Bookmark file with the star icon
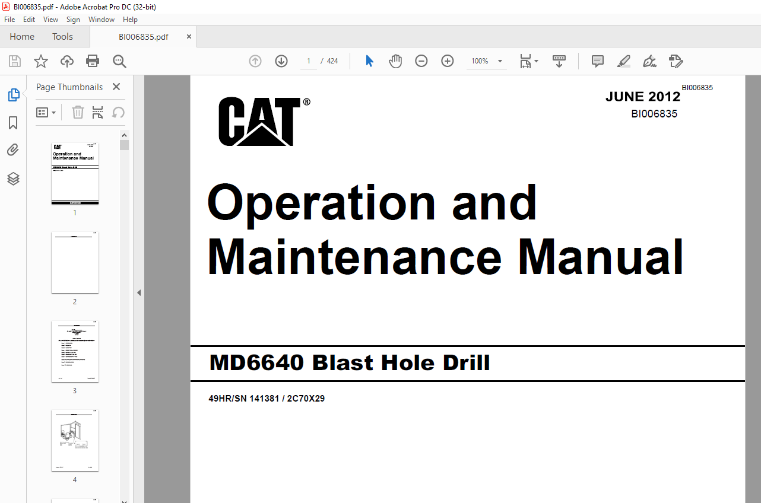 tap(41, 61)
